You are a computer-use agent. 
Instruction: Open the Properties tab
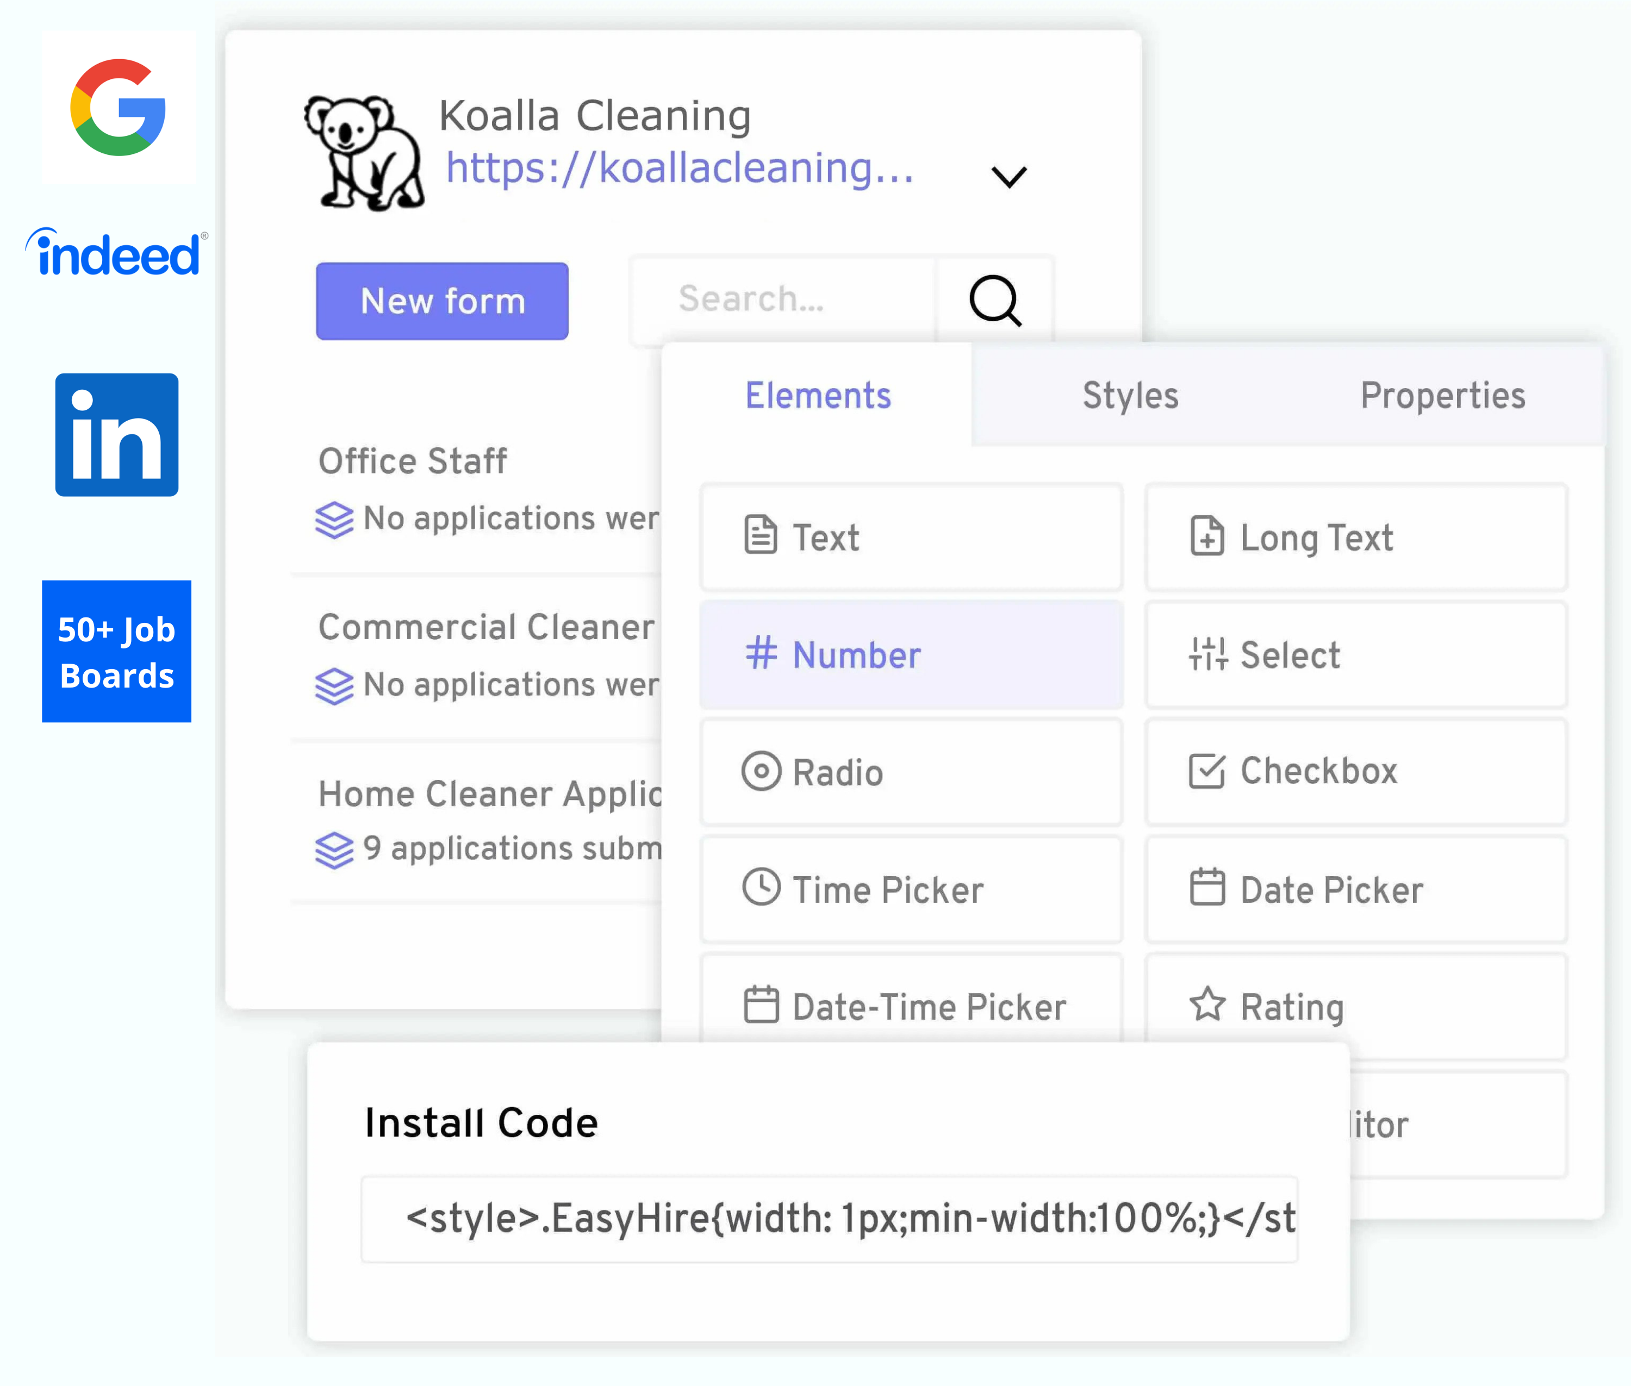click(x=1442, y=395)
